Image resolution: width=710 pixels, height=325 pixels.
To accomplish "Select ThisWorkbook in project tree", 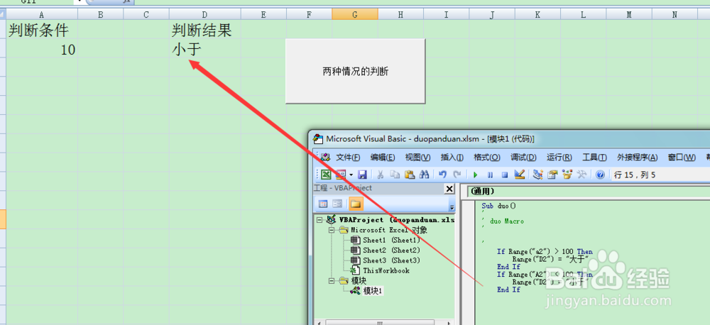I will (386, 270).
